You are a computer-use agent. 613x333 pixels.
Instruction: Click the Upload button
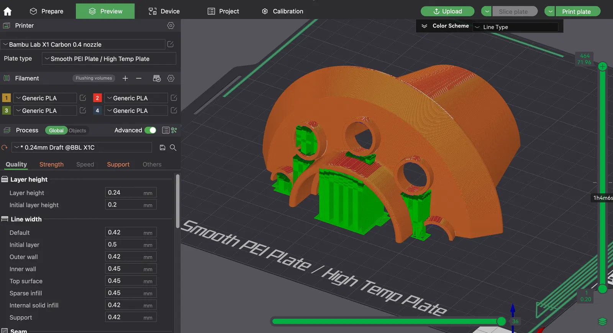[x=447, y=11]
